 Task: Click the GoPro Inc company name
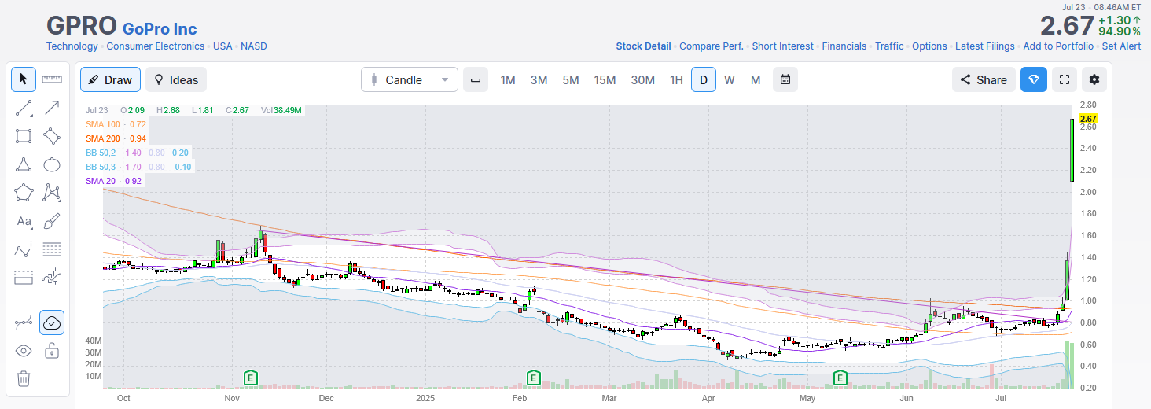pos(160,29)
